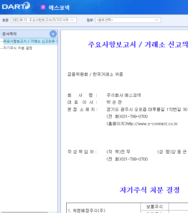Click the purple 코 KOSDAQ badge icon
This screenshot has width=188, height=213.
43,7
